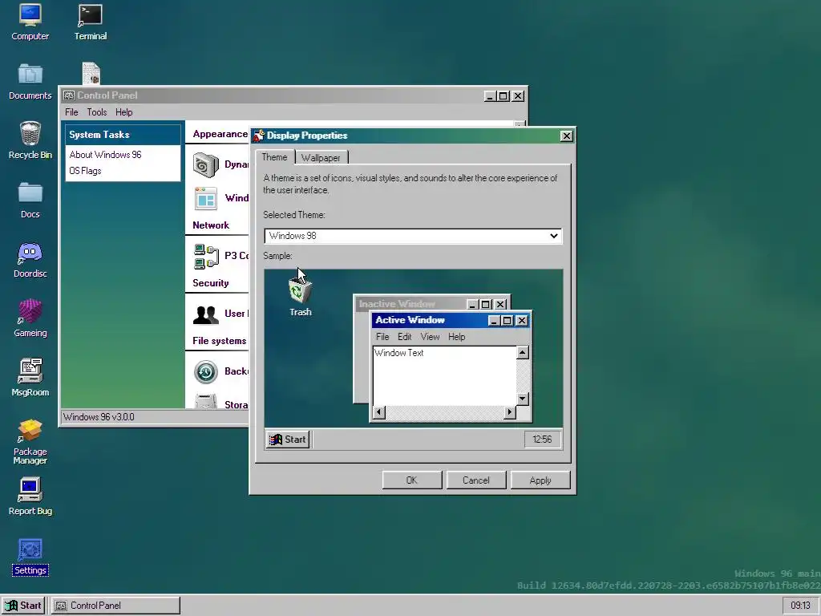Open the taskbar Start menu
The image size is (821, 616).
tap(23, 606)
